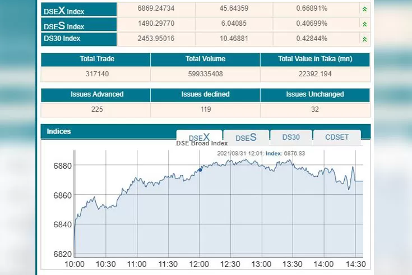The width and height of the screenshot is (412, 275).
Task: Click total value 22392.194
Action: coord(315,74)
